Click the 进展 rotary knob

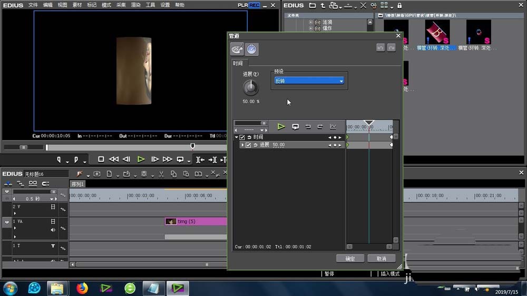point(251,87)
